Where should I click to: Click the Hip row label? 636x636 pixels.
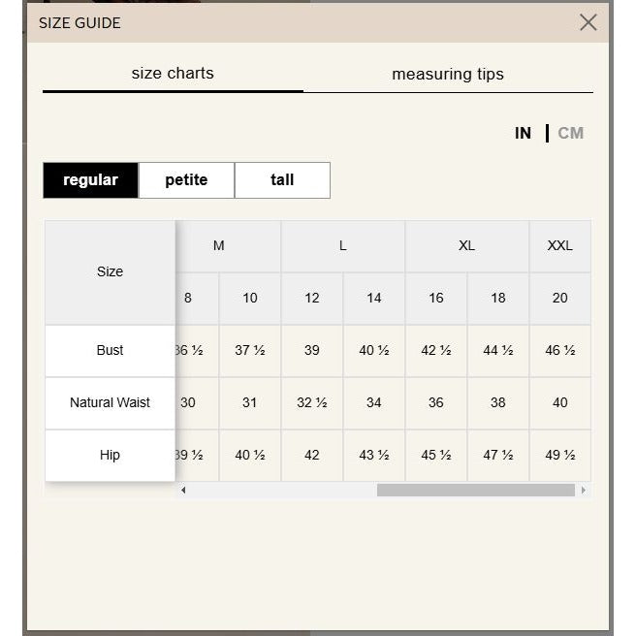[110, 456]
